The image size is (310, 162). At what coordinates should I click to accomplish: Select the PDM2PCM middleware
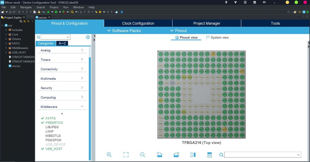click(x=53, y=140)
